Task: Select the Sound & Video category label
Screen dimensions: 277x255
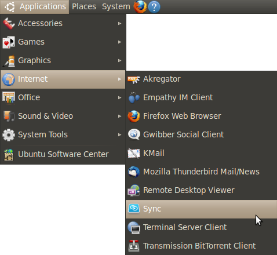Action: [x=46, y=116]
